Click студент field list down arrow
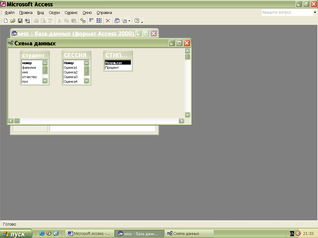This screenshot has height=238, width=318. coord(45,81)
